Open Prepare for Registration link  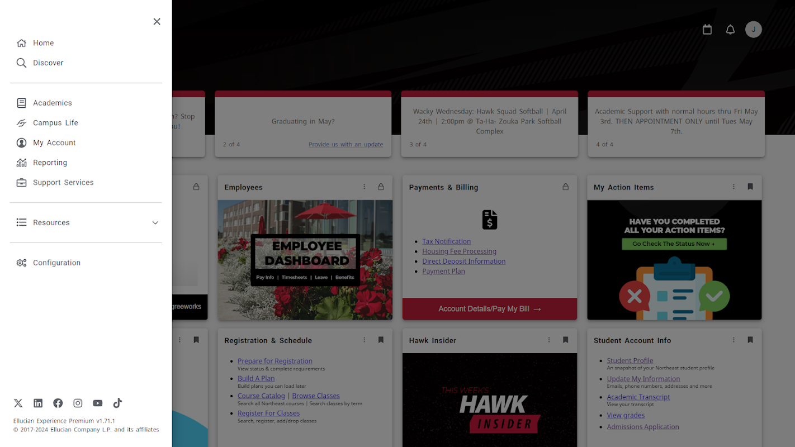click(x=275, y=361)
